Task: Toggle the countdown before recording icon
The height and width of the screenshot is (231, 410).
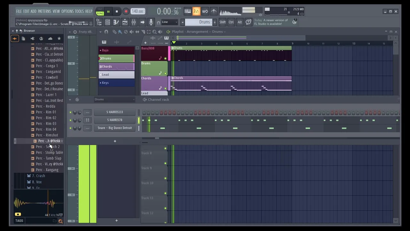Action: [x=196, y=12]
